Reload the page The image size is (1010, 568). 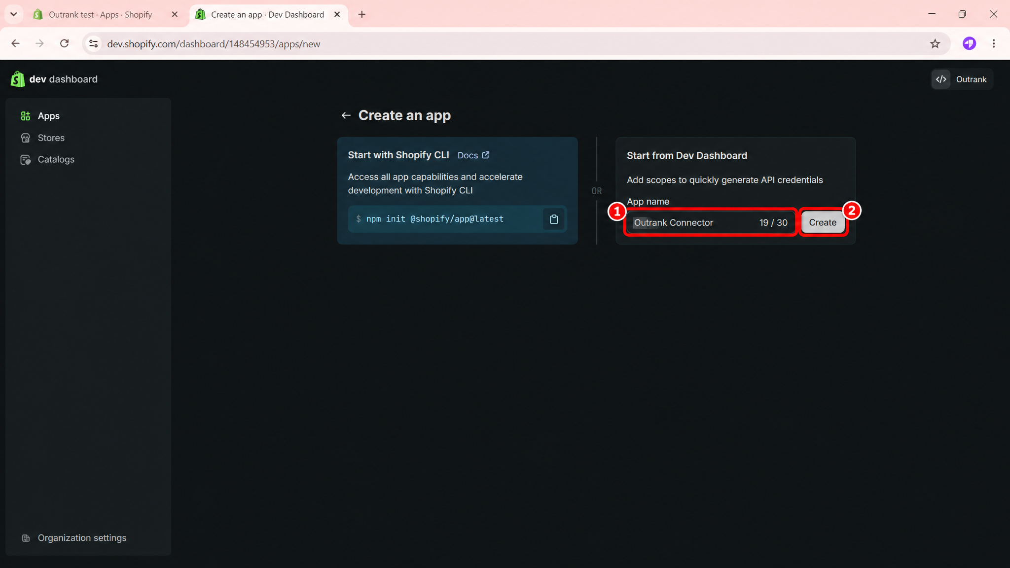(x=64, y=43)
